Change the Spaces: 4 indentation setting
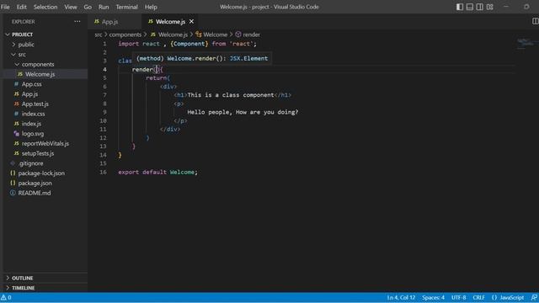The height and width of the screenshot is (303, 539). coord(433,297)
